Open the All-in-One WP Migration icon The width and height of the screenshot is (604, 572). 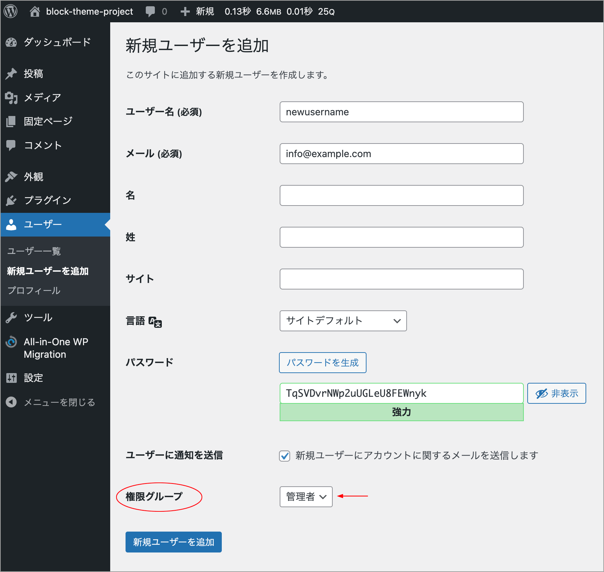pyautogui.click(x=11, y=342)
